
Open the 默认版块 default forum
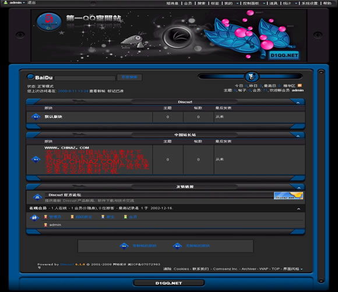point(53,117)
